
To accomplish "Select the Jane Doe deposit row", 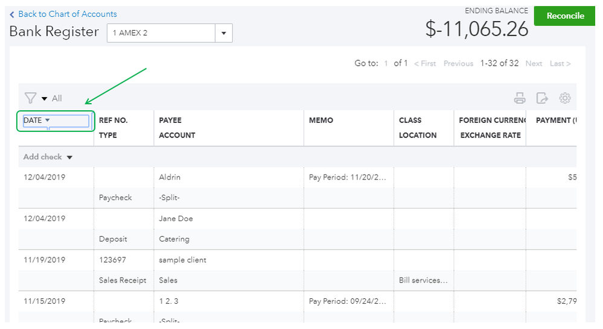I will click(176, 219).
